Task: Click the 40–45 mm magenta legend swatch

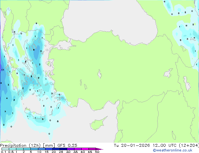Action: 85,149
